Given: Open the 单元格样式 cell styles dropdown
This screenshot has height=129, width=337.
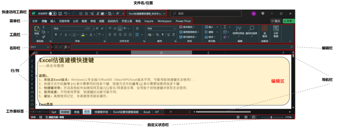Looking at the screenshot, I should [188, 37].
